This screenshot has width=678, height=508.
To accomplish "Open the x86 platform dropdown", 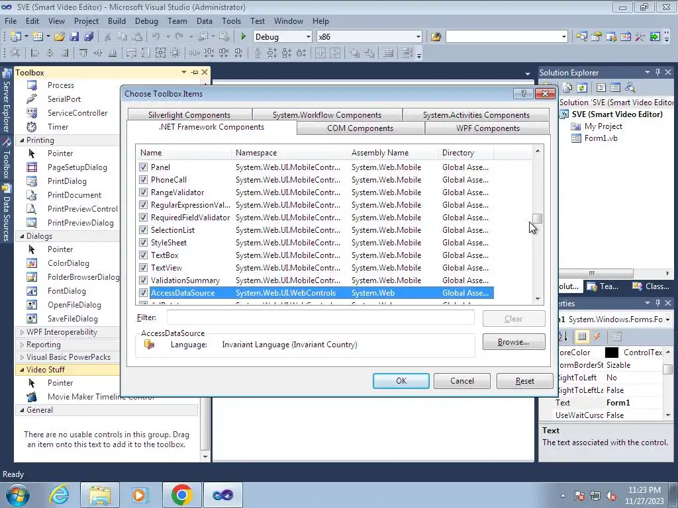I will tap(418, 37).
